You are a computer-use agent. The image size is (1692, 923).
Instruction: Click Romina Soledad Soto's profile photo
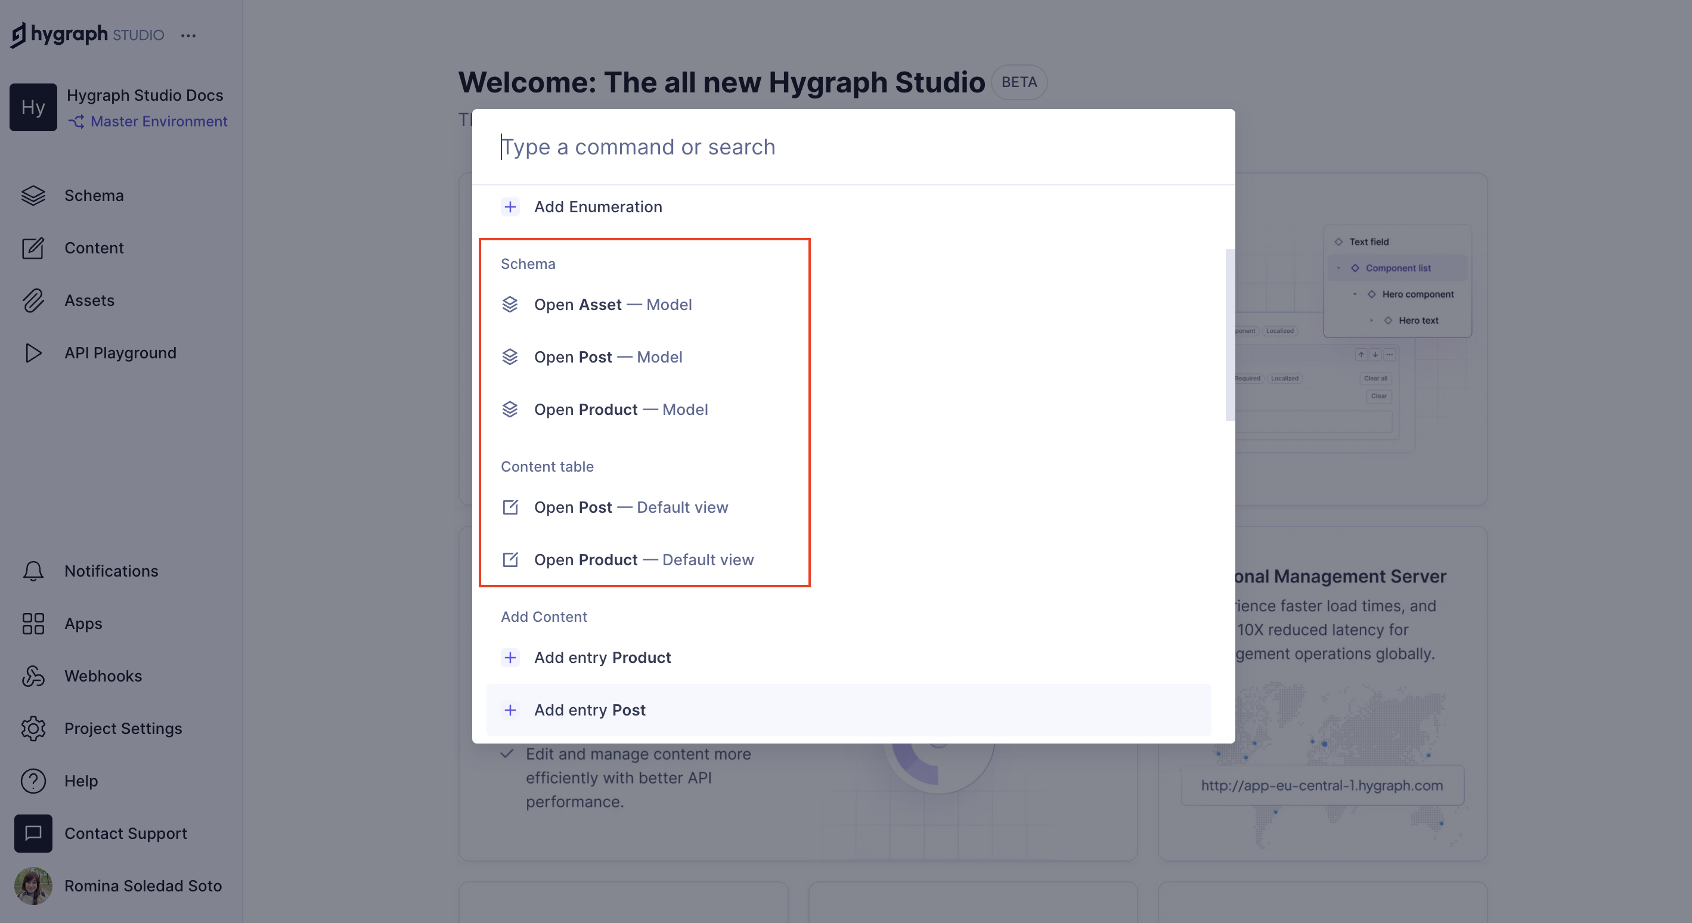pyautogui.click(x=33, y=886)
